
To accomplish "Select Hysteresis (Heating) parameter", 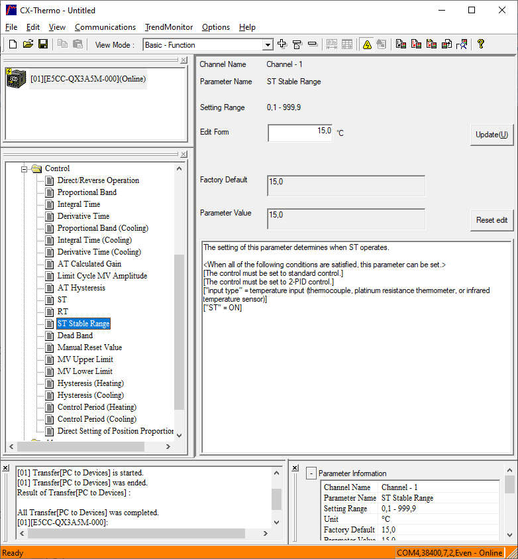I will (x=91, y=383).
